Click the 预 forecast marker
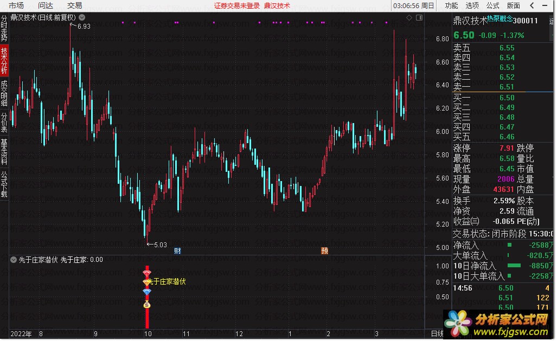This screenshot has width=557, height=341. (324, 251)
